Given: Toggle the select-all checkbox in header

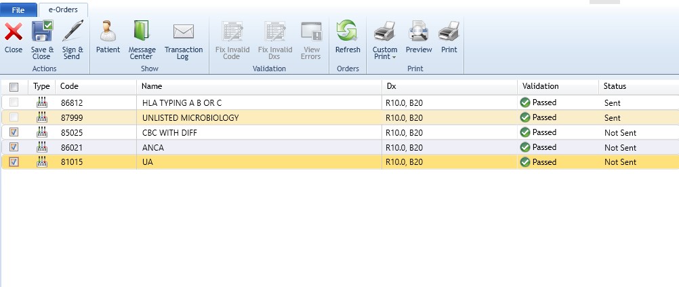Looking at the screenshot, I should pyautogui.click(x=14, y=87).
